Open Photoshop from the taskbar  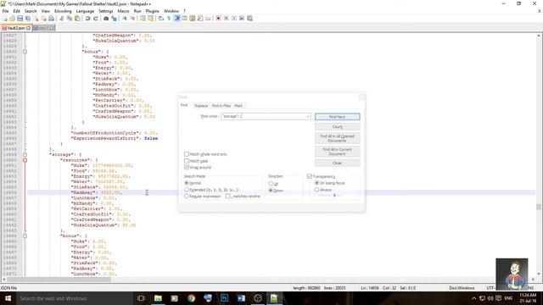224,298
